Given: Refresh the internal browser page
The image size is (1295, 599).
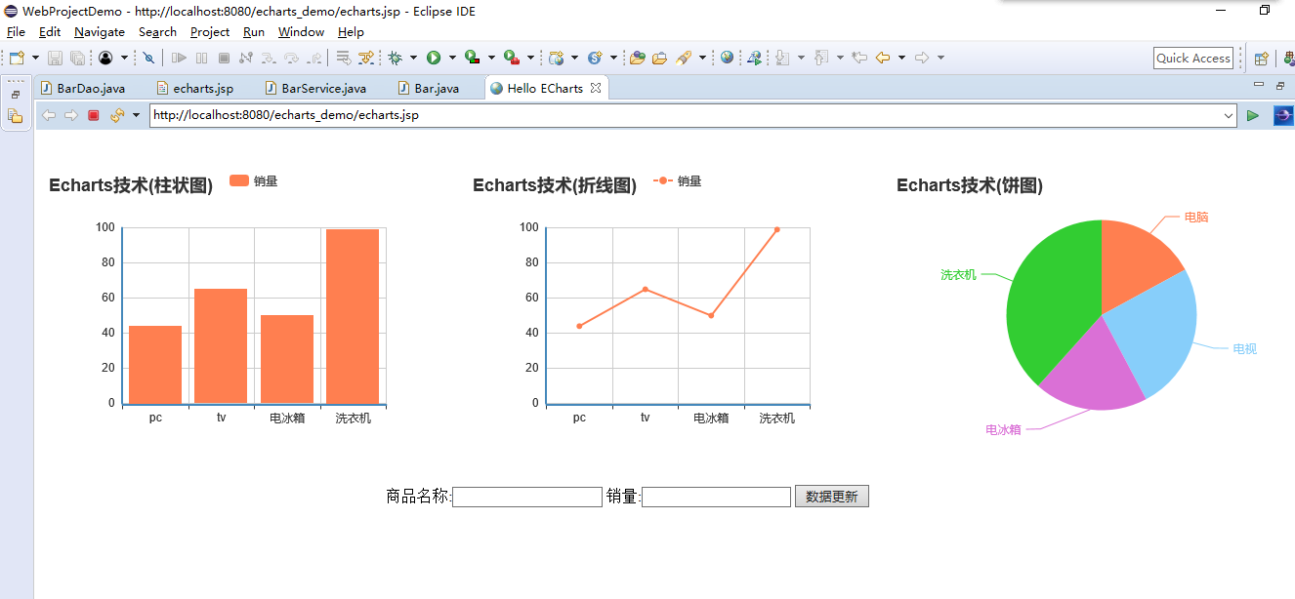Looking at the screenshot, I should click(x=117, y=115).
